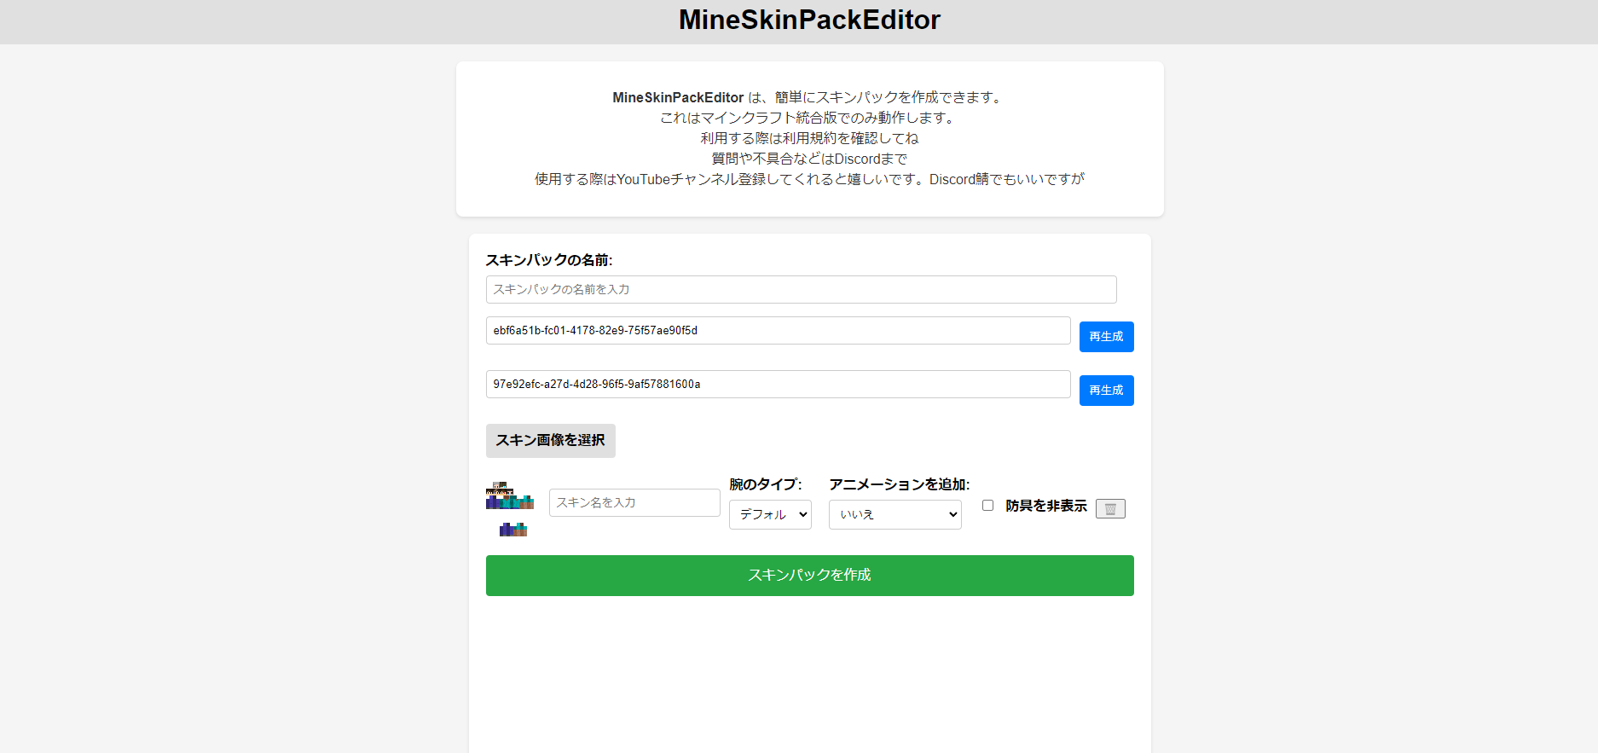Screen dimensions: 1598x753
Task: Click the skin preview thumbnail image
Action: coord(510,509)
